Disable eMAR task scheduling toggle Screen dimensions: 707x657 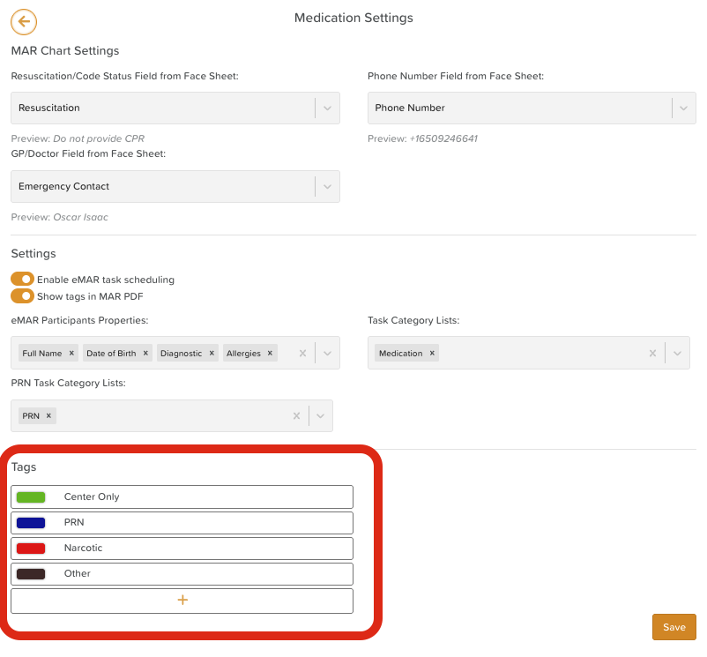[22, 280]
